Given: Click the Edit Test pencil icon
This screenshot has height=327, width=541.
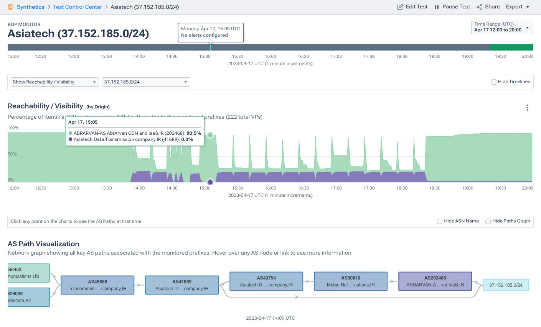Looking at the screenshot, I should pos(400,7).
